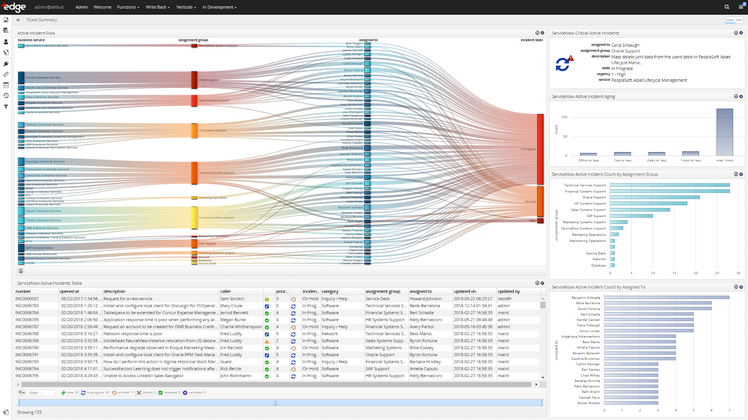The height and width of the screenshot is (420, 748).
Task: Open the page edit icon in sidebar
Action: [x=6, y=52]
